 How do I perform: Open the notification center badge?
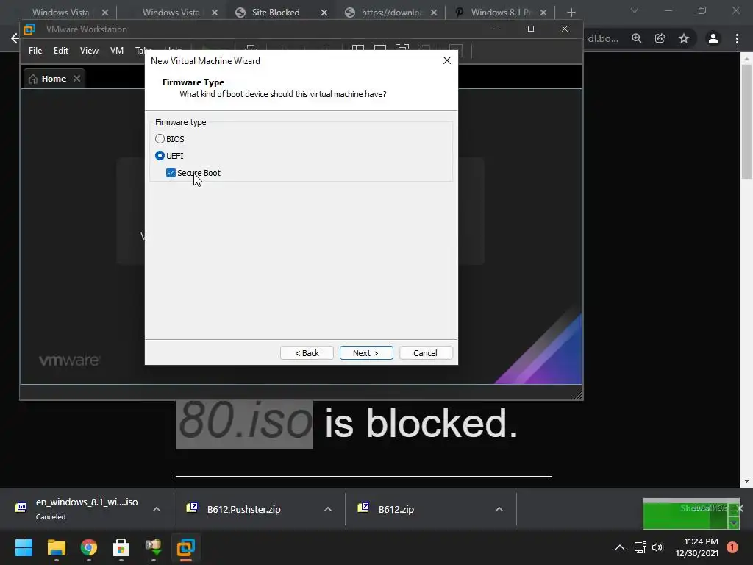tap(732, 547)
